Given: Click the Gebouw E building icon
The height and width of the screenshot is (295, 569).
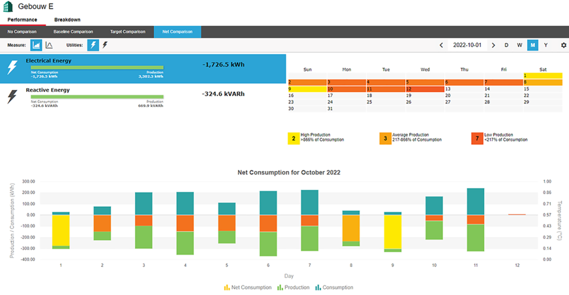Looking at the screenshot, I should (8, 7).
